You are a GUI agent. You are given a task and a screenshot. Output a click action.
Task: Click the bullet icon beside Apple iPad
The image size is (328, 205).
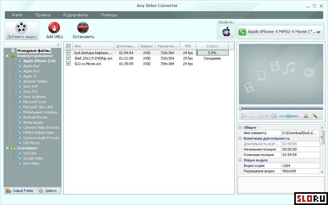20,66
